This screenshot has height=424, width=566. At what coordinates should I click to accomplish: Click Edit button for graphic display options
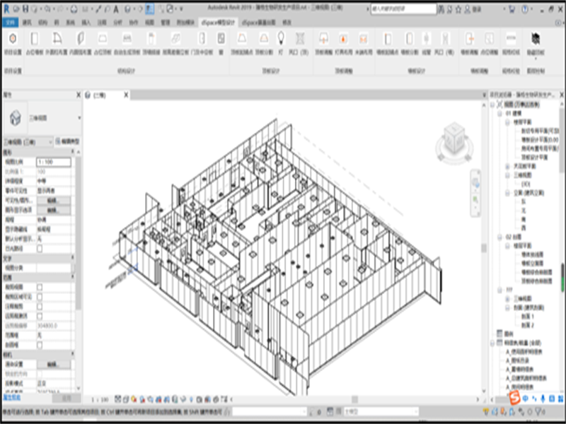coord(54,210)
